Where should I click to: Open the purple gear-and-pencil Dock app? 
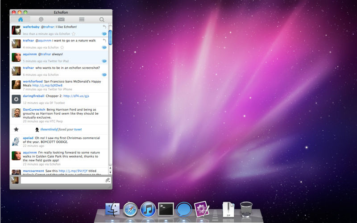[x=202, y=209]
